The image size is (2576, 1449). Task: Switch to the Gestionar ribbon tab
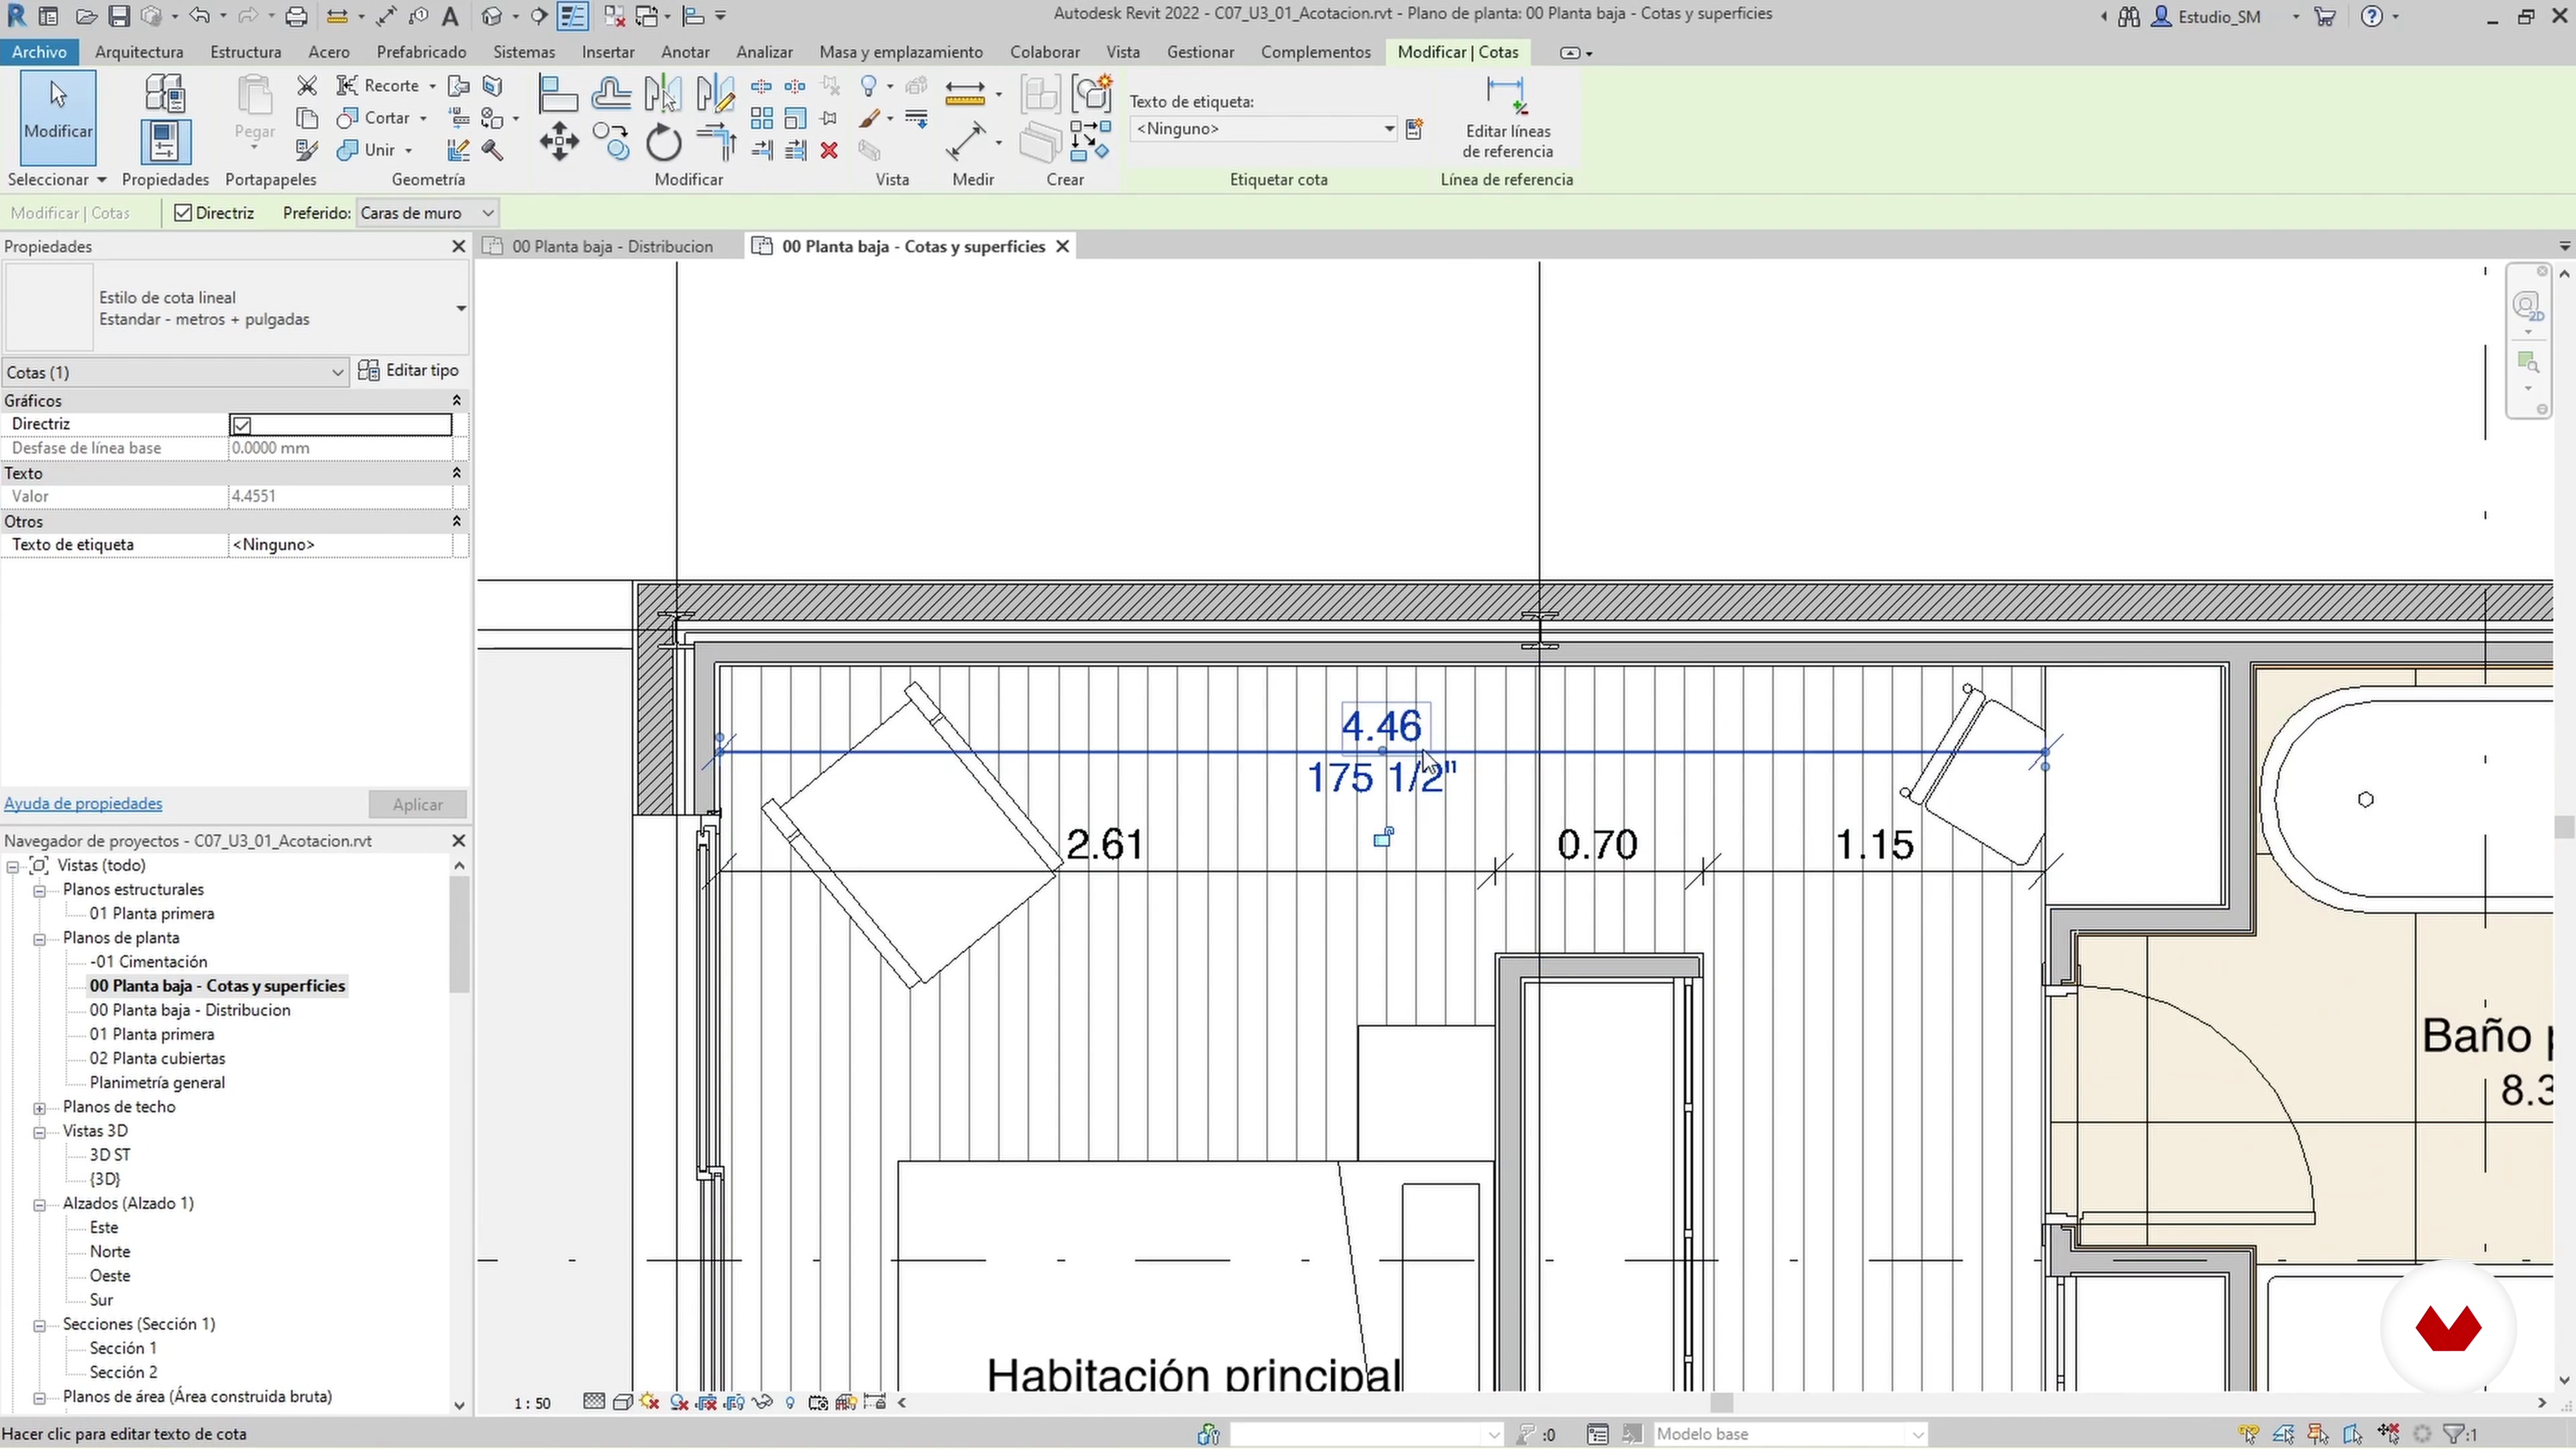click(1200, 52)
